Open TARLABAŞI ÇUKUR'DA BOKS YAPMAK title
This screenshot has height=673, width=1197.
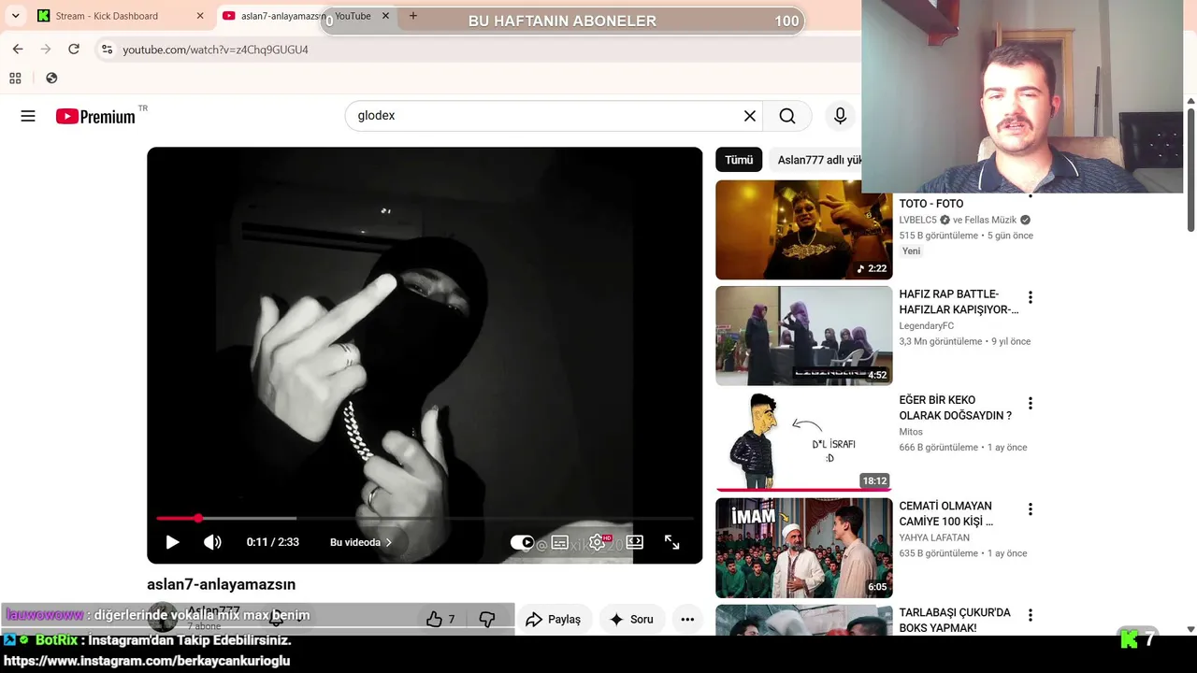click(955, 620)
